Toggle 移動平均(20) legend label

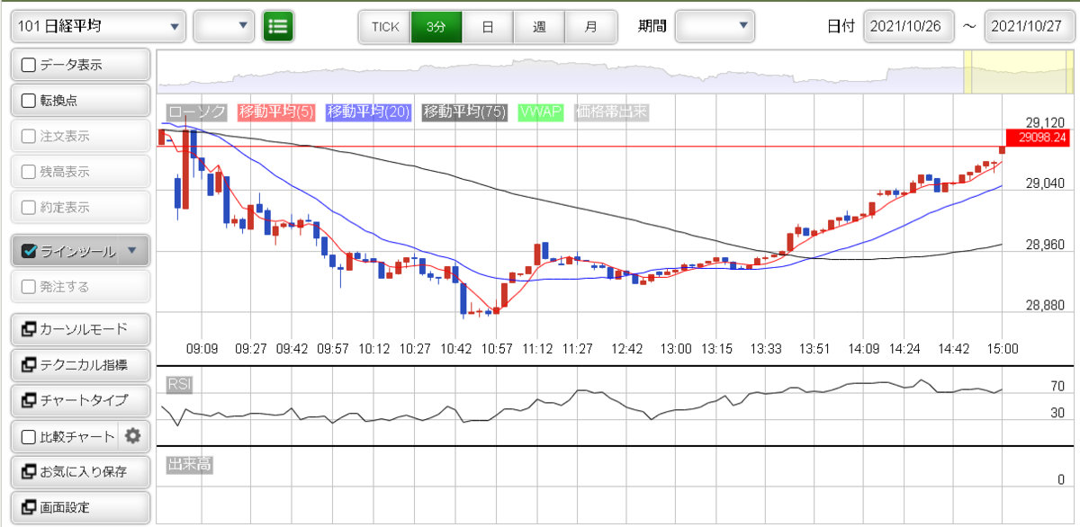[x=369, y=112]
